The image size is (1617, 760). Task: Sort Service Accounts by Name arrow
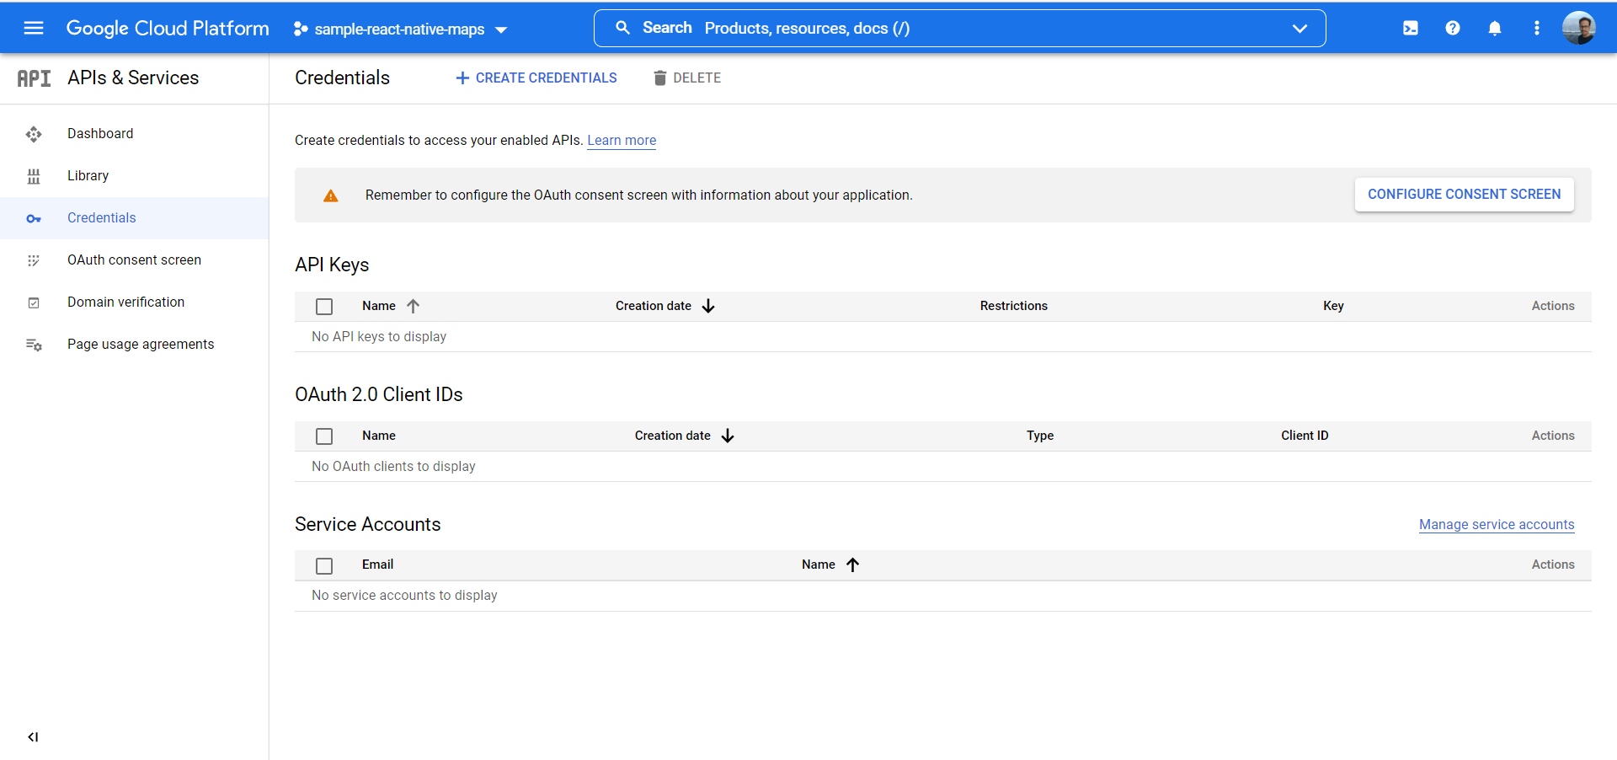tap(852, 565)
